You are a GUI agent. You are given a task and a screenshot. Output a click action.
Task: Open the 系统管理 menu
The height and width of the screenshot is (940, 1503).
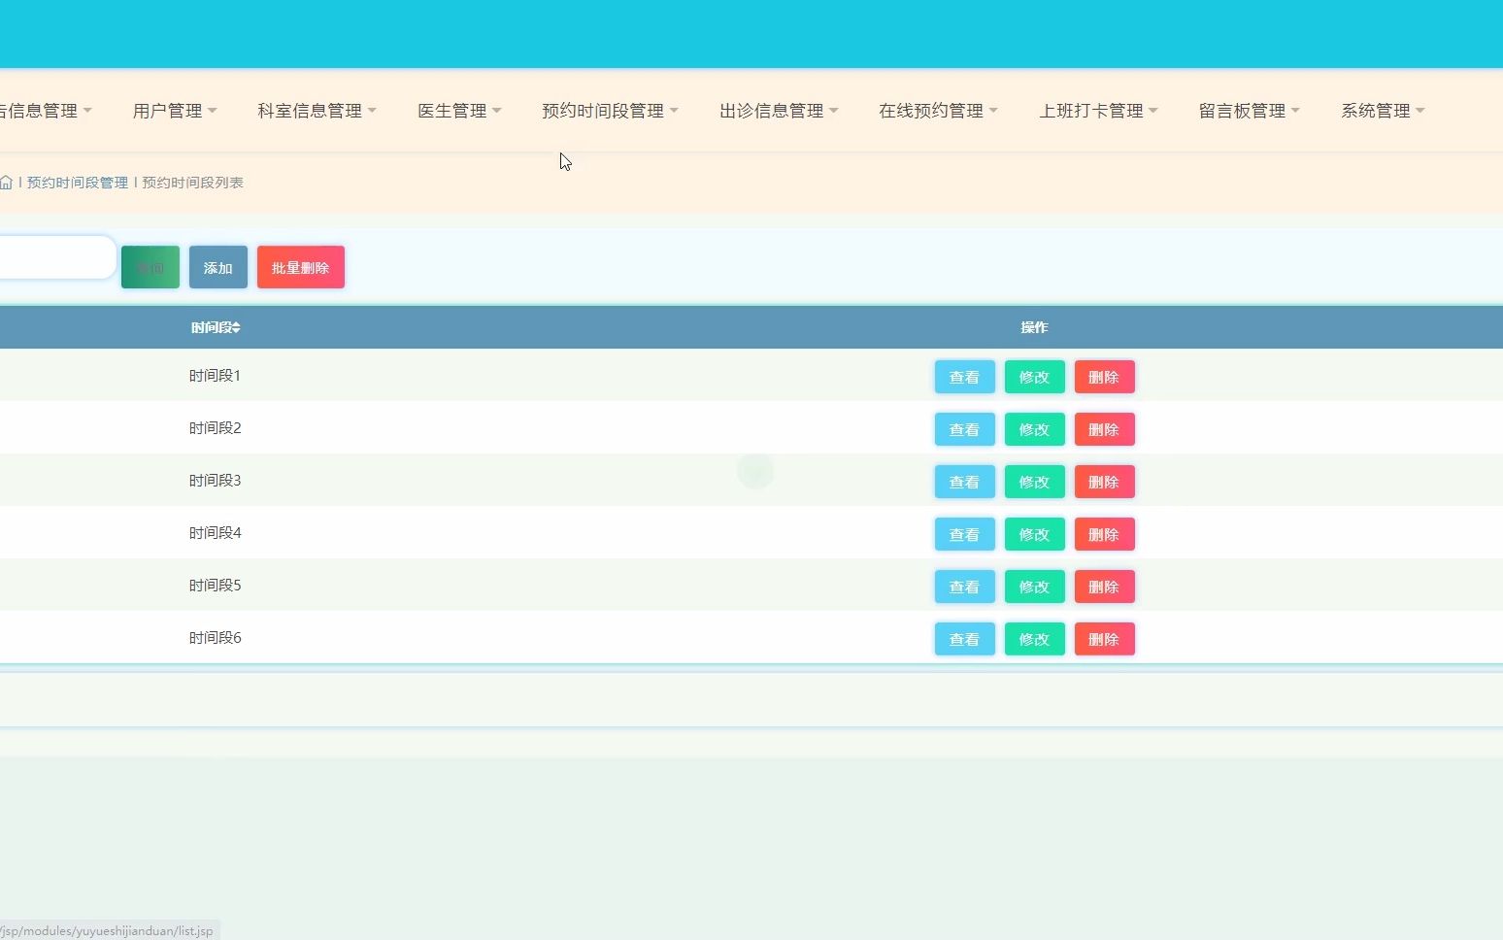(1383, 111)
